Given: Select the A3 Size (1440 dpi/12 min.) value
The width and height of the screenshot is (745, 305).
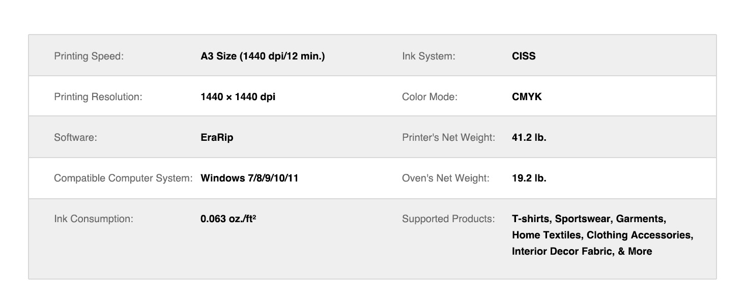Looking at the screenshot, I should [263, 56].
